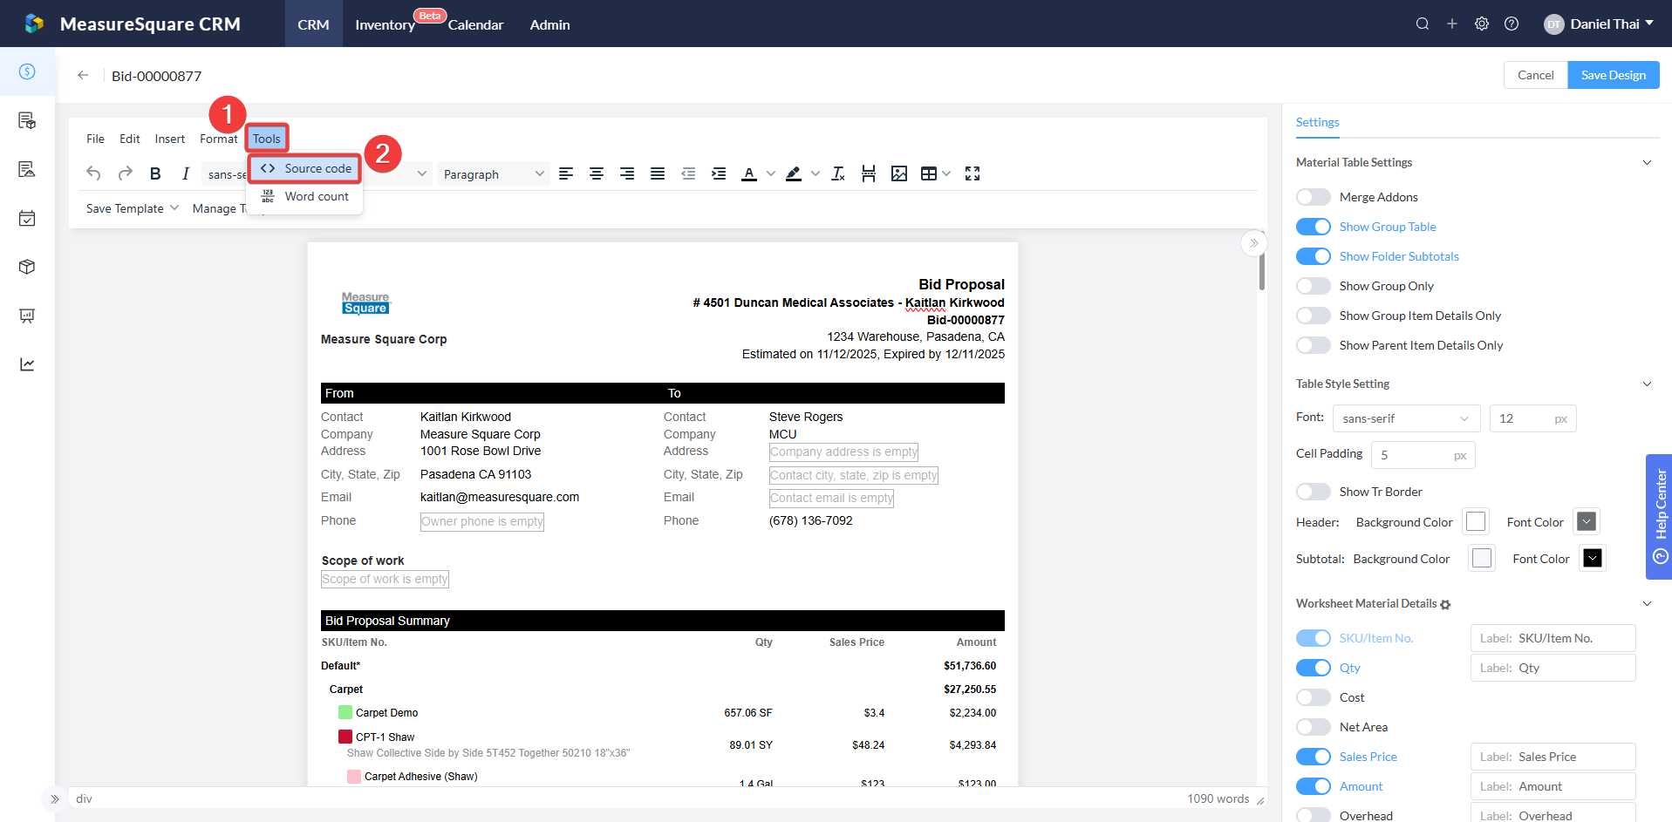Go back with the left arrow
1672x822 pixels.
click(83, 75)
